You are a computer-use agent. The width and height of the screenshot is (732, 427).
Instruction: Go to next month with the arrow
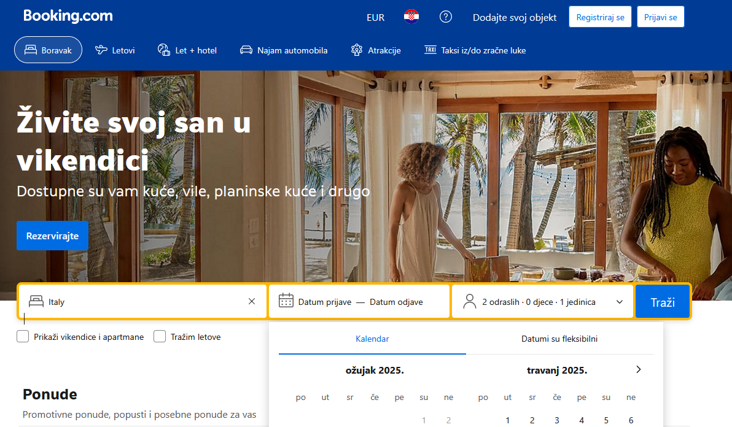[639, 369]
